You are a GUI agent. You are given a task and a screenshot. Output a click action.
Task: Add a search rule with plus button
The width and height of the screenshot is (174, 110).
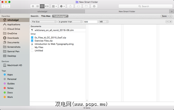[171, 22]
